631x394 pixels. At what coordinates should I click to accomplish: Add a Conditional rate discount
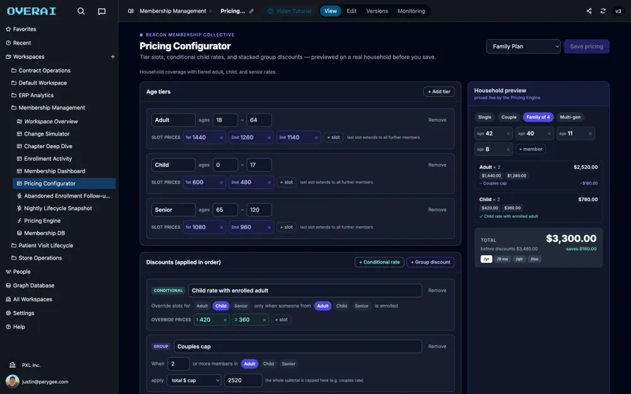tap(379, 262)
